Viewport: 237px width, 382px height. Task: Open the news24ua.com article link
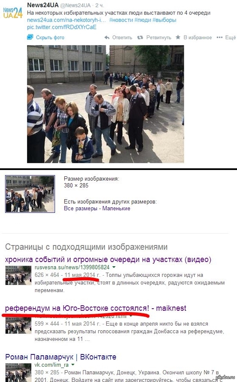click(66, 20)
